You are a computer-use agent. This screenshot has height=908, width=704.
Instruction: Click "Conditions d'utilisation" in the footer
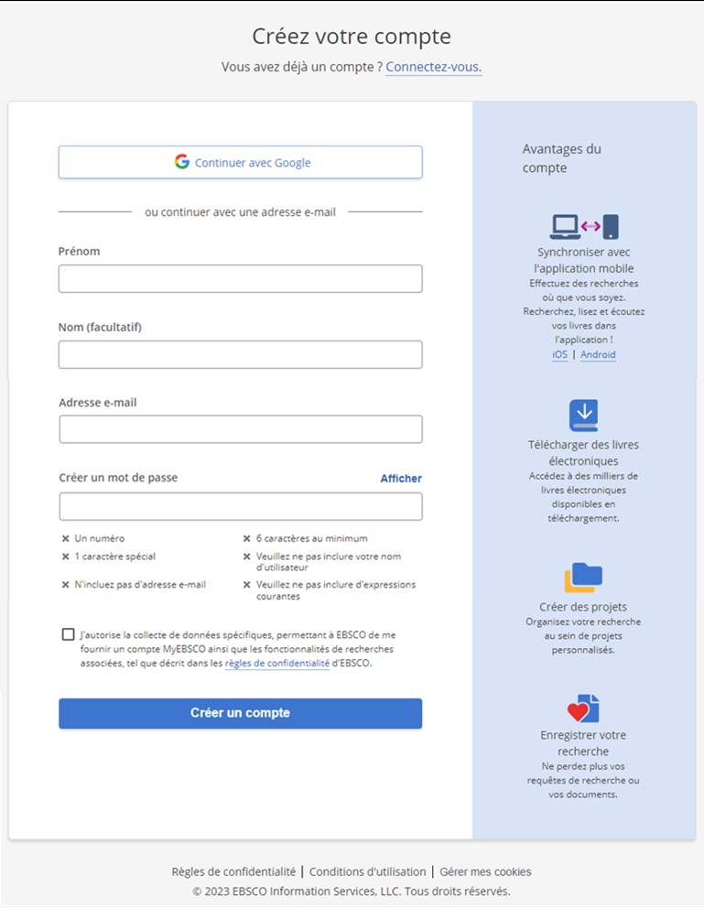pyautogui.click(x=368, y=872)
